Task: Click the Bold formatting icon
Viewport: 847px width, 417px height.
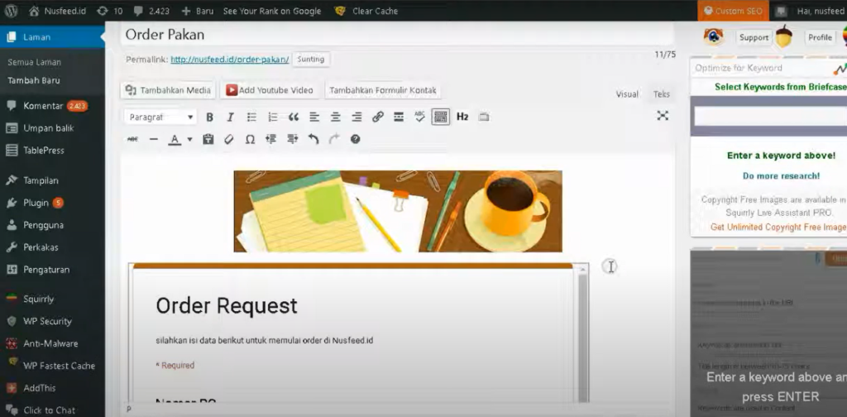Action: (x=209, y=117)
